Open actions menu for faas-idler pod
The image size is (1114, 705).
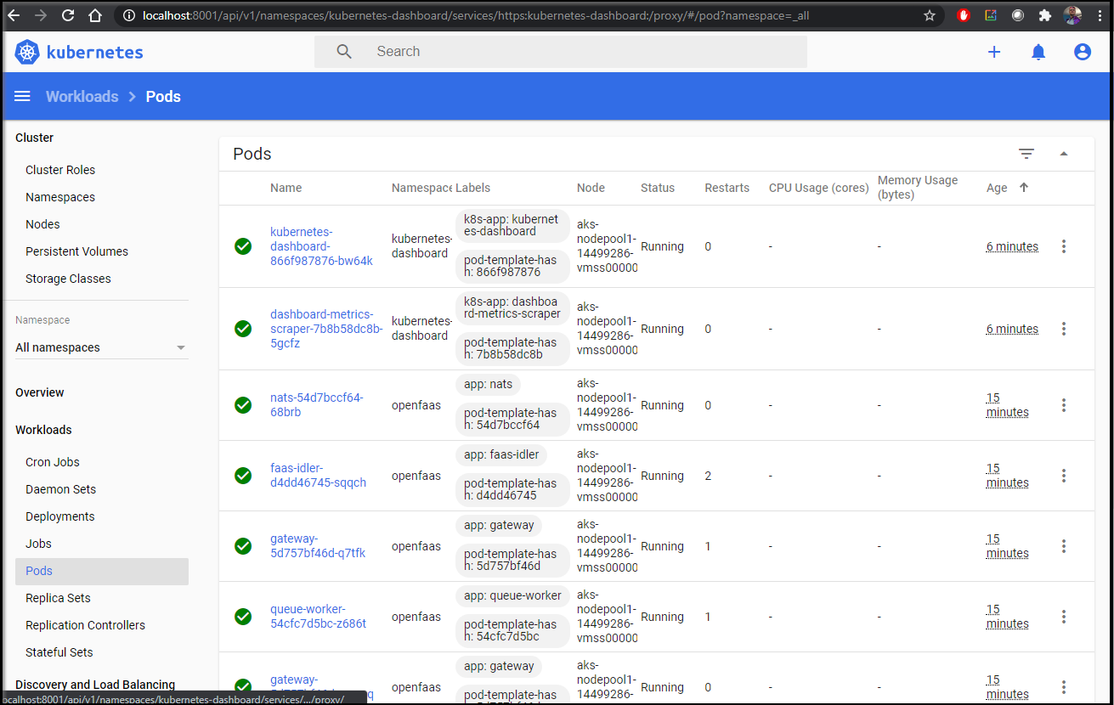[1064, 476]
